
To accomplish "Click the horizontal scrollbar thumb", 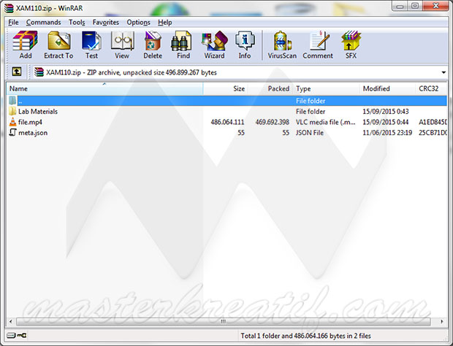I will 224,321.
